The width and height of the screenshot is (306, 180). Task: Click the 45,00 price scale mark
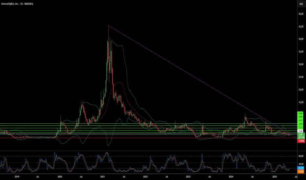(x=301, y=27)
